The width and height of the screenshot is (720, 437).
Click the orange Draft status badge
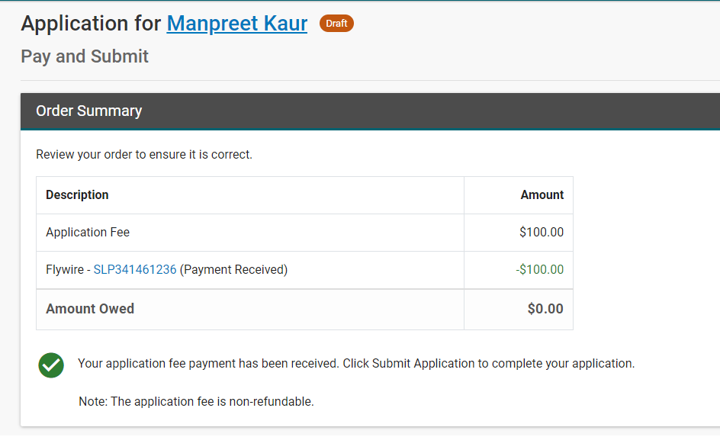336,24
